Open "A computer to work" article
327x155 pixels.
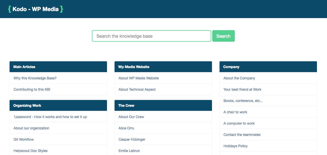coord(268,123)
